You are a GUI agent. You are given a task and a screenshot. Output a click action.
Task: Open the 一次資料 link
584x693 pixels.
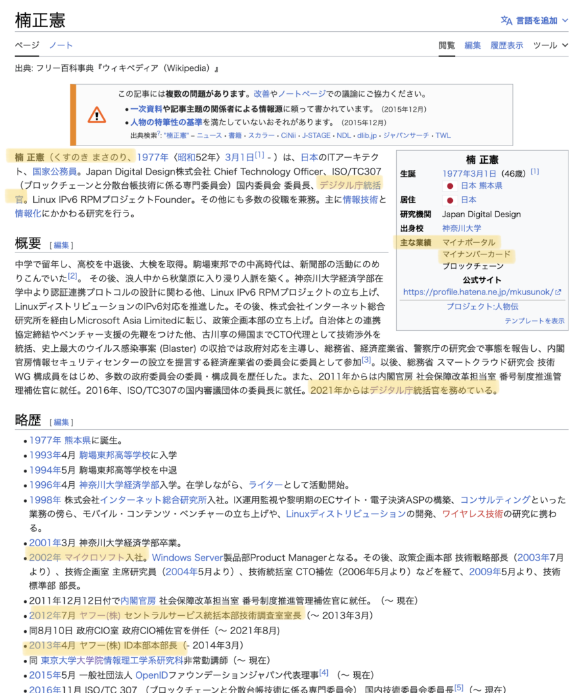(x=146, y=109)
